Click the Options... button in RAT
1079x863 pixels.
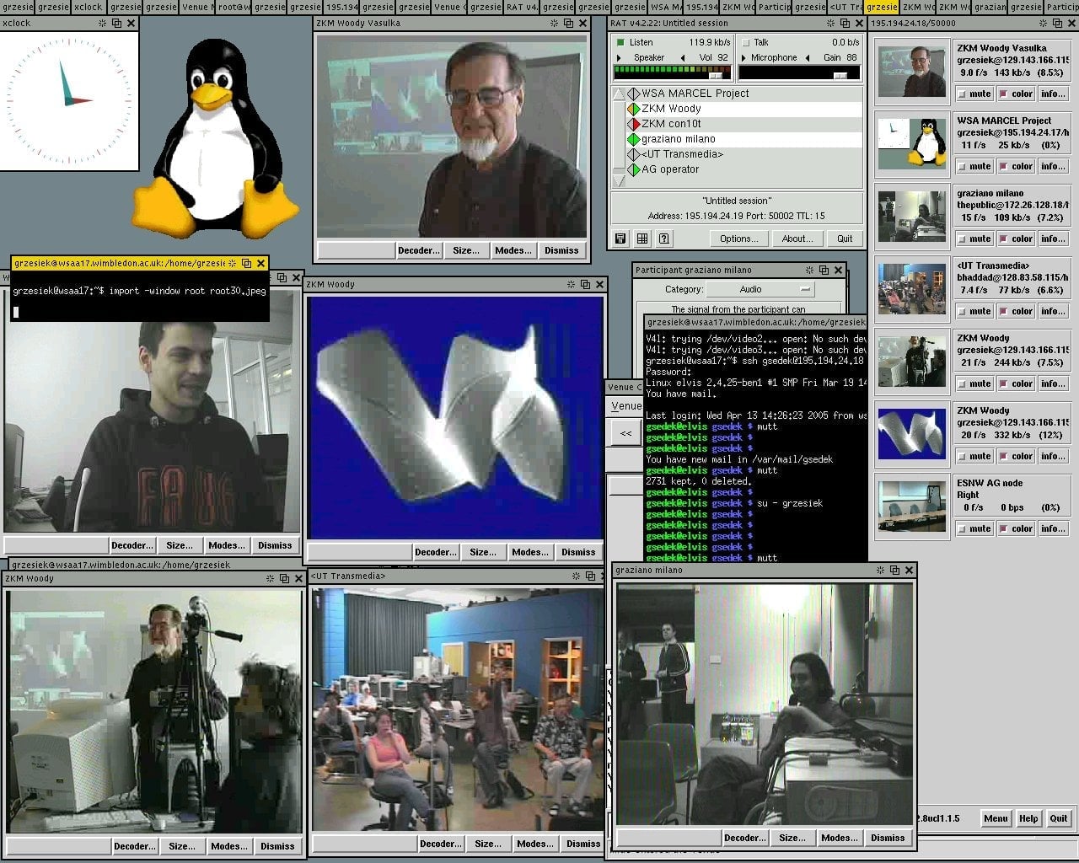click(738, 239)
